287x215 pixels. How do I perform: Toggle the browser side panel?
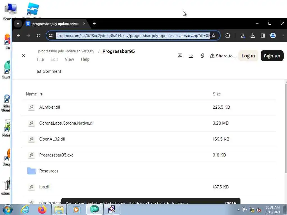coord(263,36)
